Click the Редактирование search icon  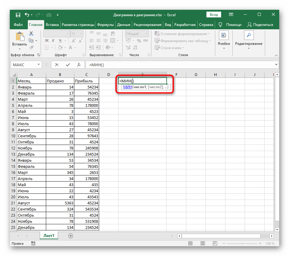pos(248,35)
